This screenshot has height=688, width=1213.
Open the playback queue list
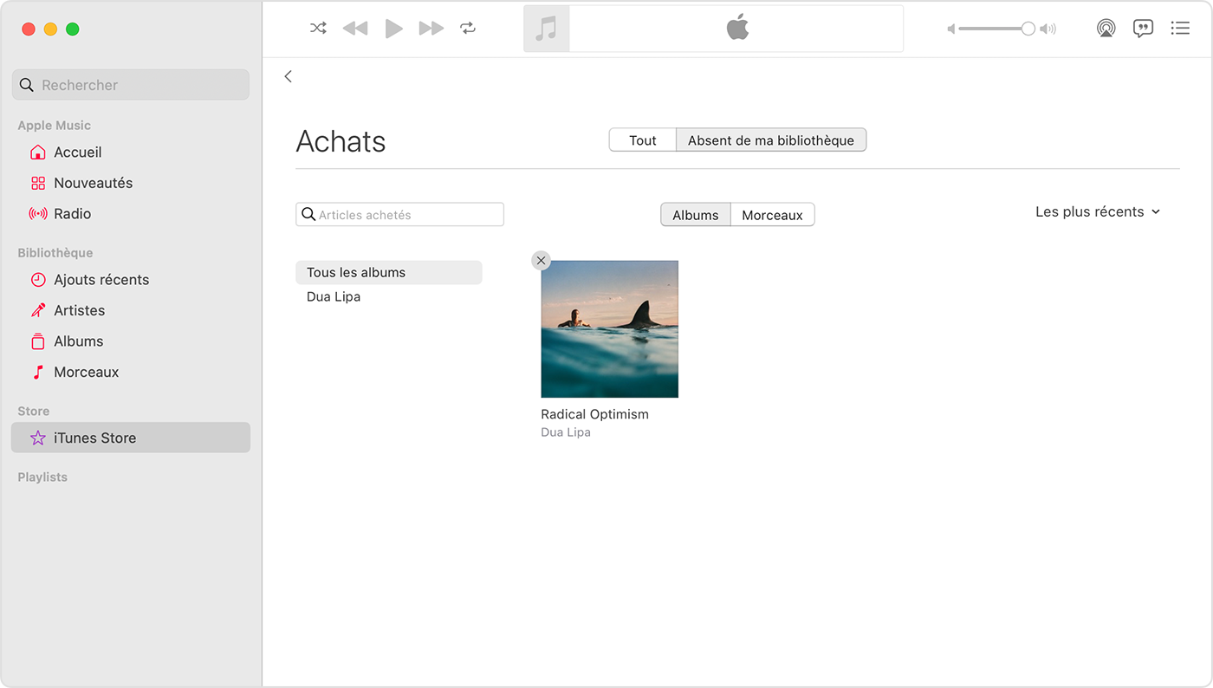[1180, 28]
